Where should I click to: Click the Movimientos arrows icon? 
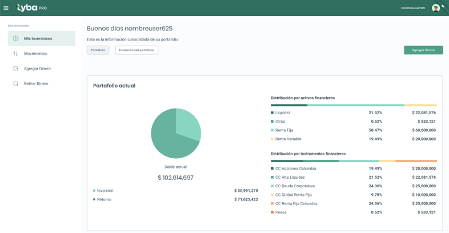click(x=15, y=54)
